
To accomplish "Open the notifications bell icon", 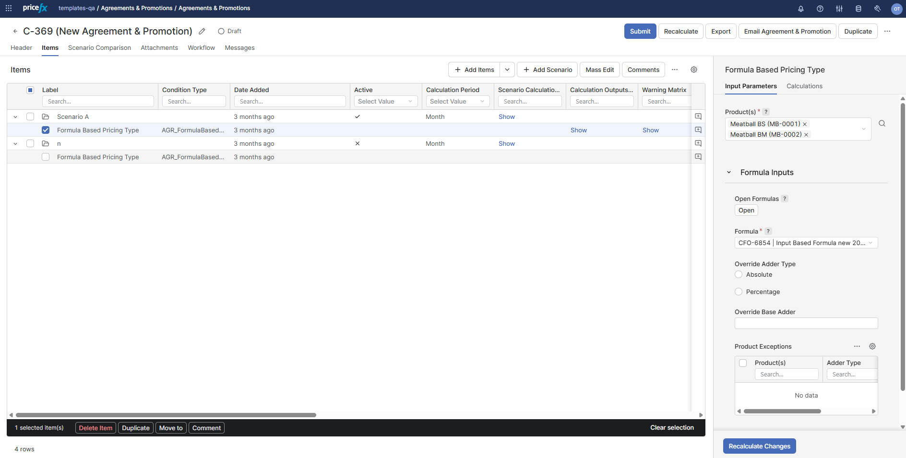I will coord(801,9).
